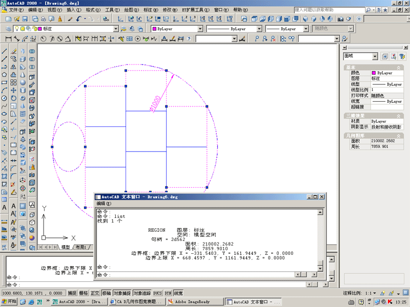Image resolution: width=410 pixels, height=307 pixels.
Task: Select the Mirror modify tool
Action: [x=13, y=67]
